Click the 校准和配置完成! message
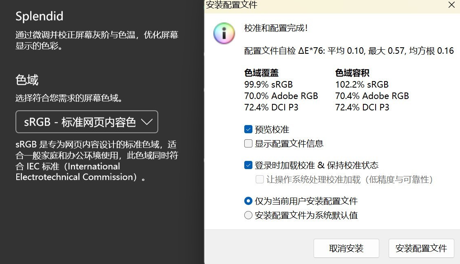This screenshot has height=264, width=460. coord(276,28)
